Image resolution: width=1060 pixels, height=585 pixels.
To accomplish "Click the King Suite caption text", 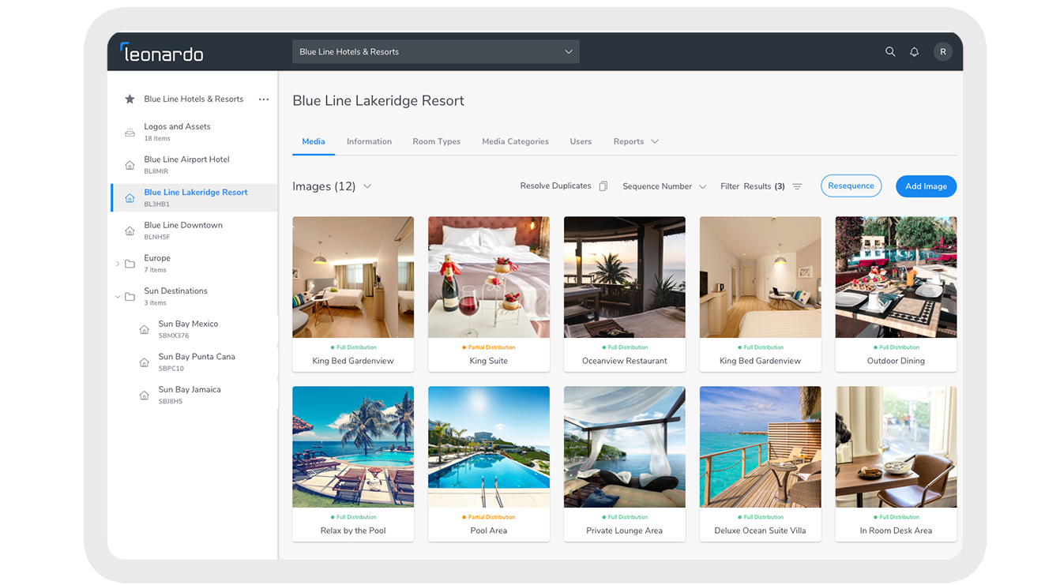I will coord(489,361).
